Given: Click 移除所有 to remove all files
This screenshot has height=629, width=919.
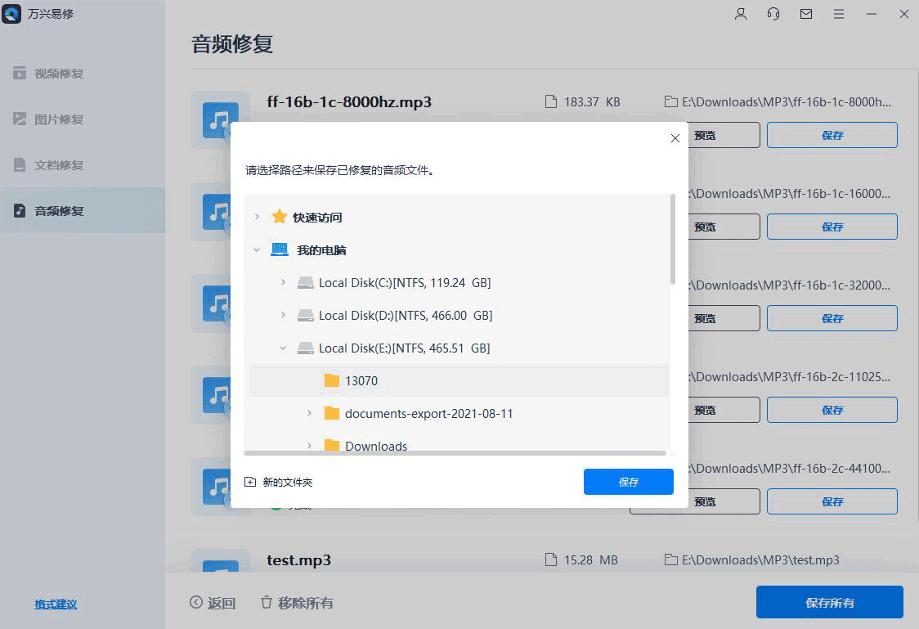Looking at the screenshot, I should pos(300,602).
